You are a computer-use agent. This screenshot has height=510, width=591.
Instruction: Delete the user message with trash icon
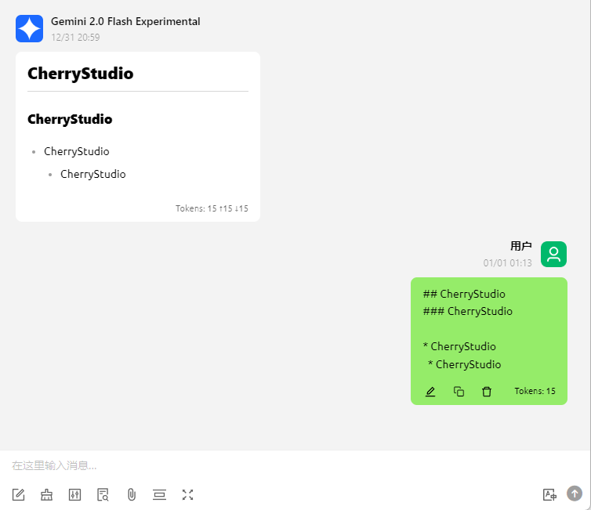[x=487, y=391]
